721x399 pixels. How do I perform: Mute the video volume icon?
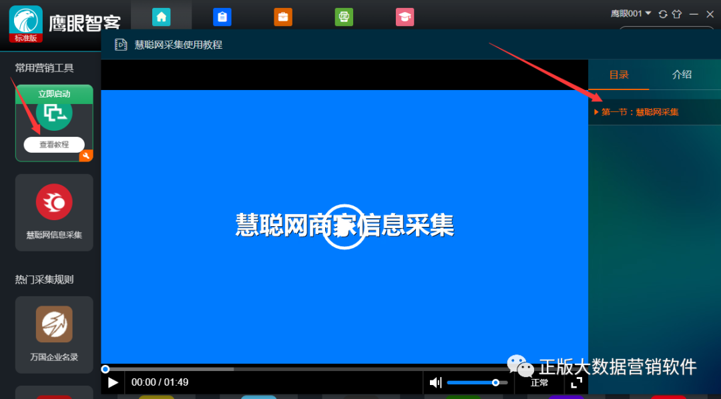pos(436,382)
